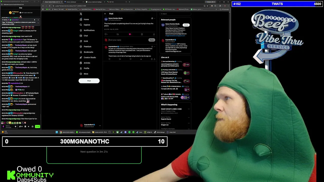Open Articles in X sidebar
The image size is (324, 182).
click(85, 63)
